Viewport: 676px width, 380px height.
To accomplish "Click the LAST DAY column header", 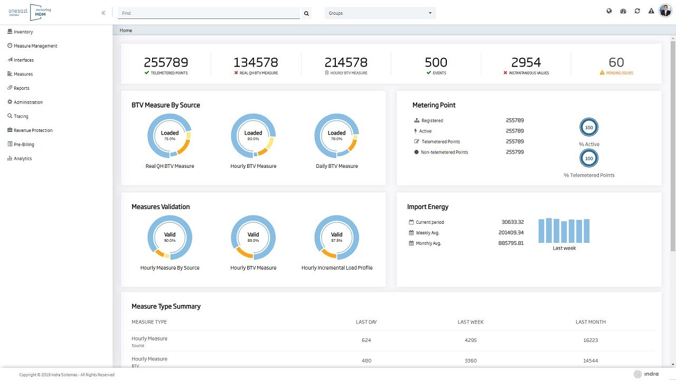I will coord(367,322).
